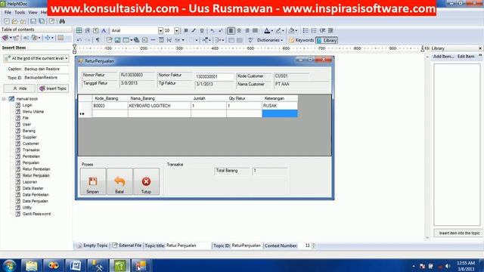Set paragraph alignment to justify
The width and height of the screenshot is (484, 272).
256,30
